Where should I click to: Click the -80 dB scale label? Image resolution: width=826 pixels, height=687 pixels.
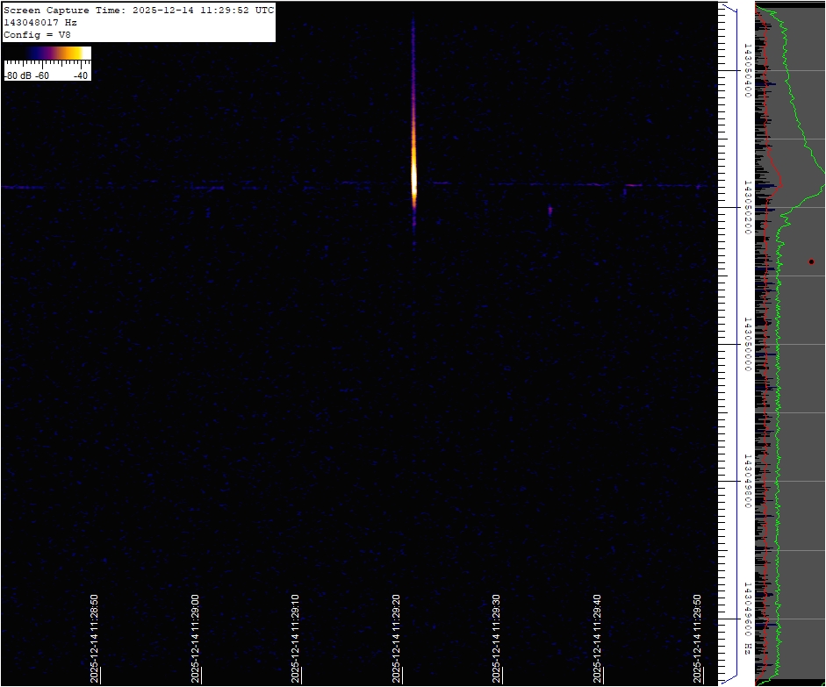click(x=18, y=75)
